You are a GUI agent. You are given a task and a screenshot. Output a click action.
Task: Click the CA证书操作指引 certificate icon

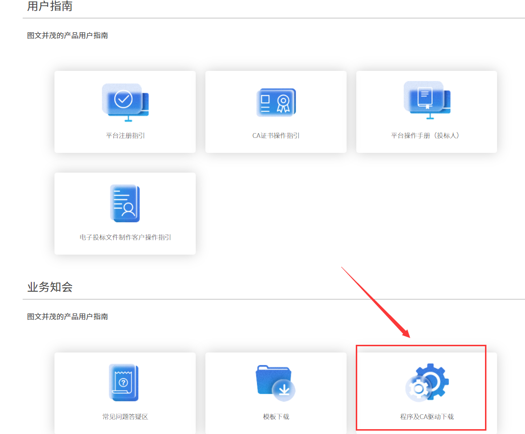click(276, 102)
